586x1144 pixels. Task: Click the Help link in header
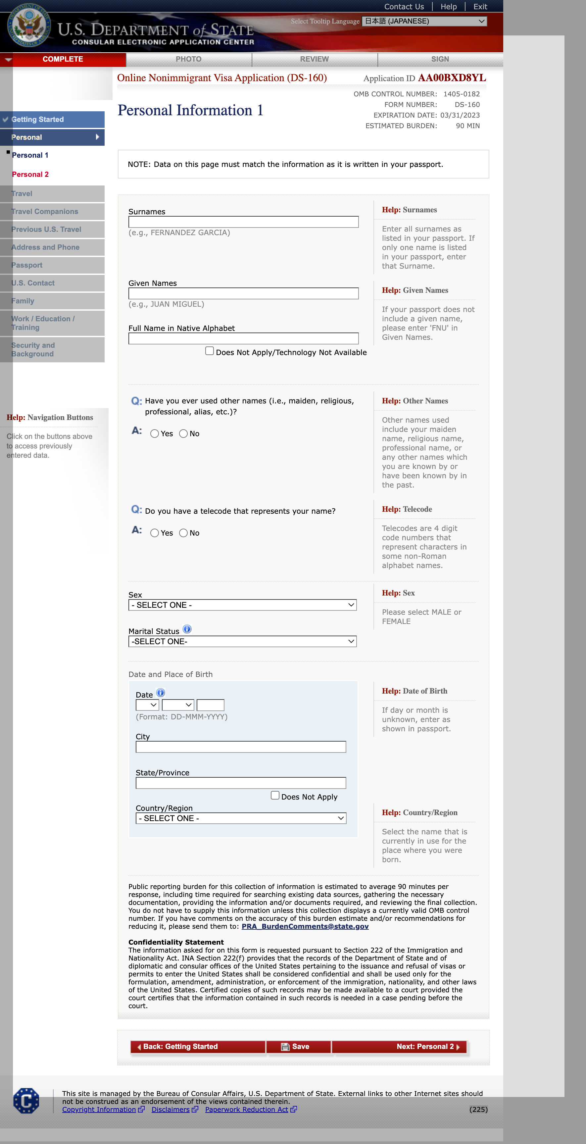point(448,7)
